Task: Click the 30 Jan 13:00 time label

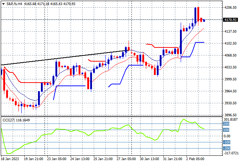Action: pyautogui.click(x=149, y=159)
